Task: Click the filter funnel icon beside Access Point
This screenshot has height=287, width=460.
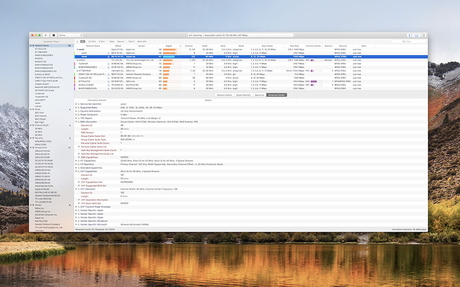Action: (x=33, y=147)
